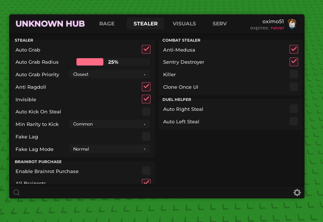Toggle the Invisible checkbox off

[x=146, y=99]
